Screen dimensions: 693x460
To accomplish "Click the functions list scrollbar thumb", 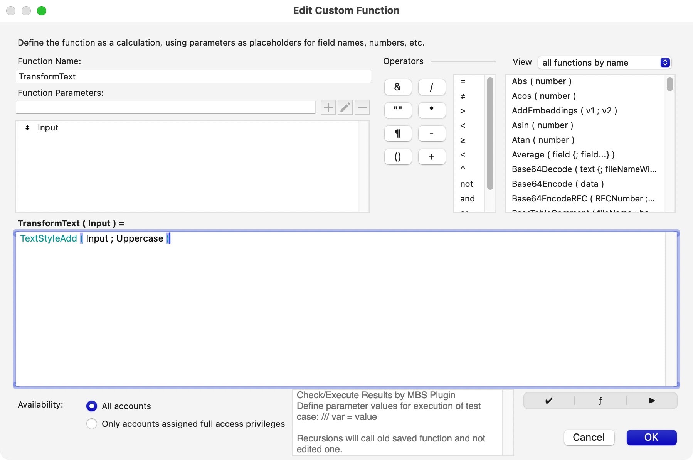I will (x=670, y=84).
